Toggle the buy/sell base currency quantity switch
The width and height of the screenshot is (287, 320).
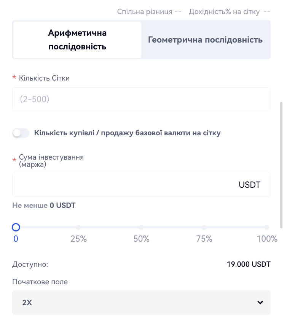(21, 133)
